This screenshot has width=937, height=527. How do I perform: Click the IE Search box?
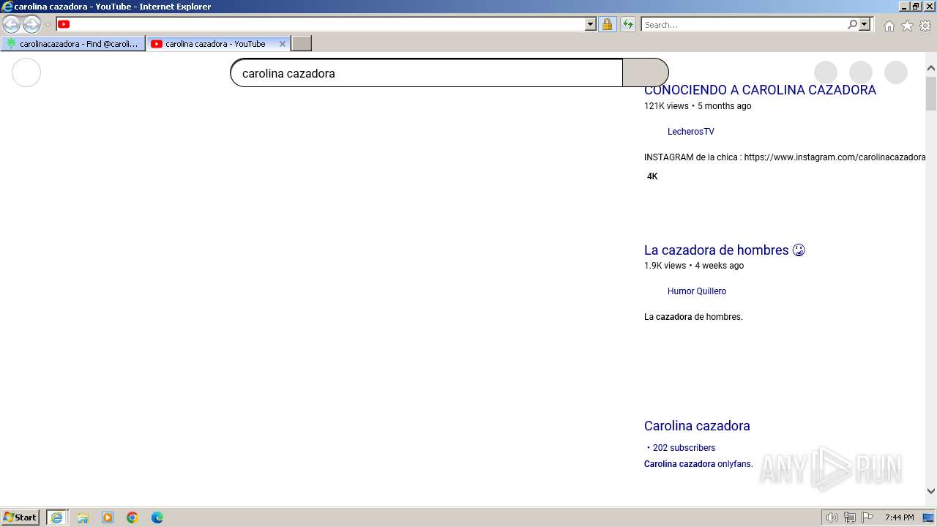click(x=744, y=25)
